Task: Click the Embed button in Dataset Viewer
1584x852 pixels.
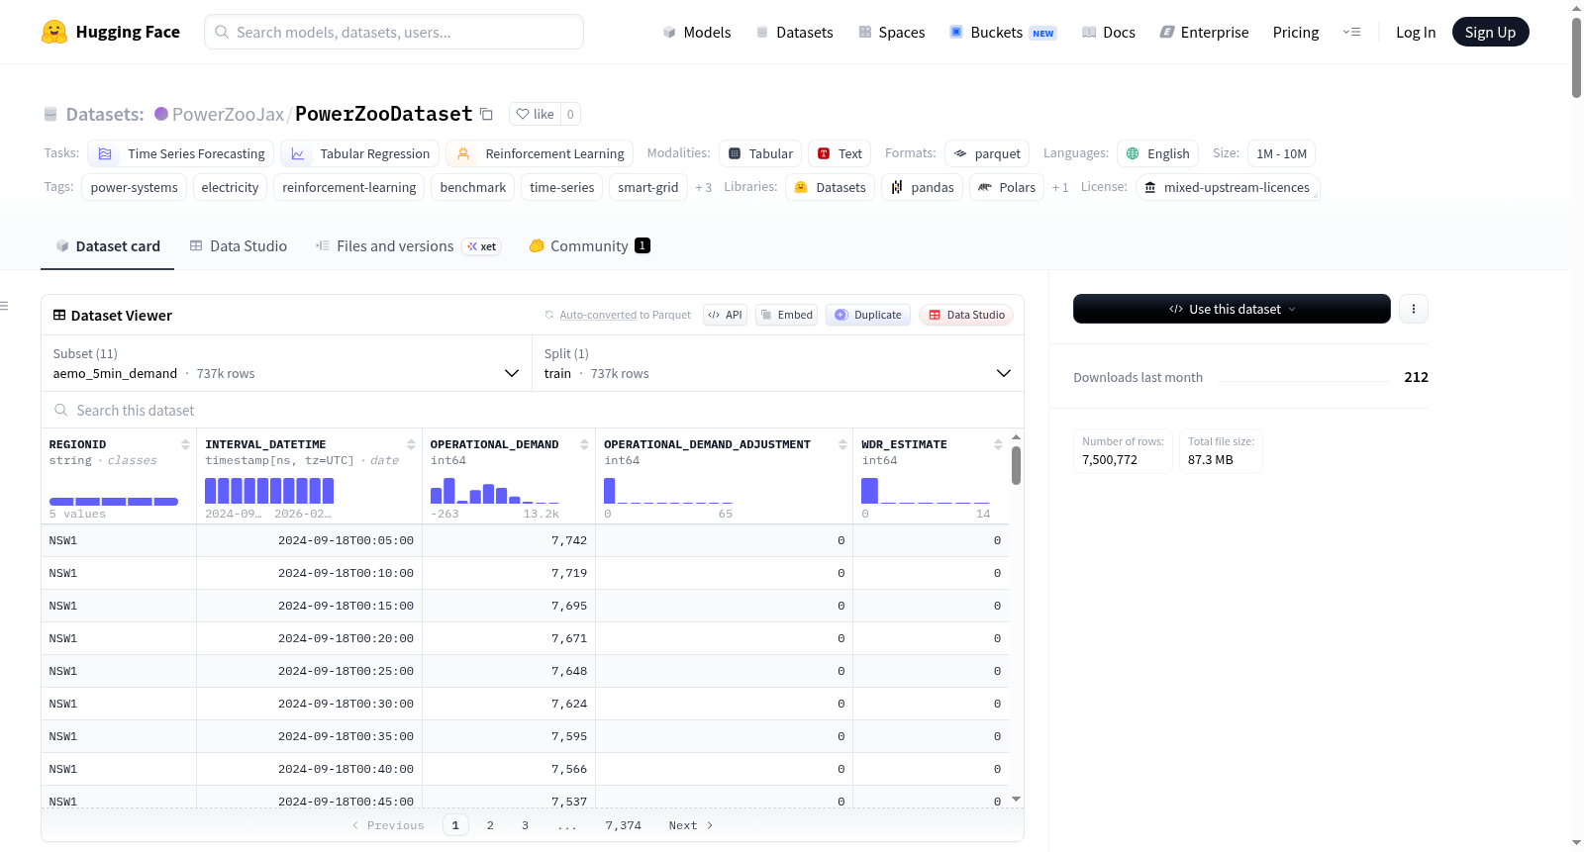Action: (787, 315)
